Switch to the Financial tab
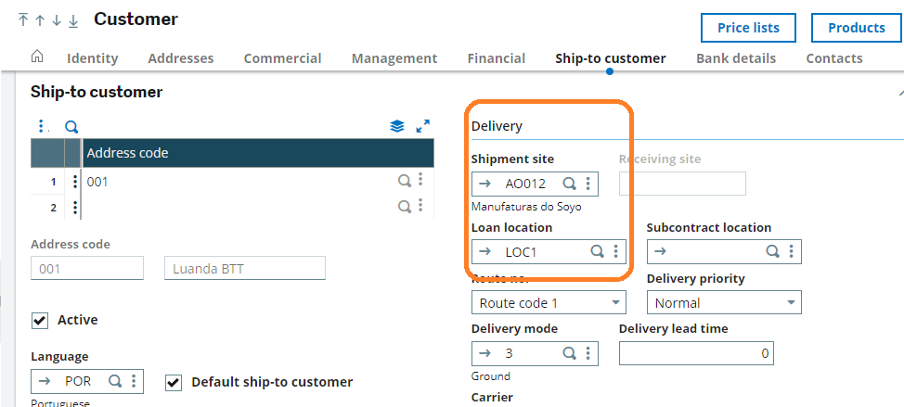The width and height of the screenshot is (904, 407). click(496, 58)
